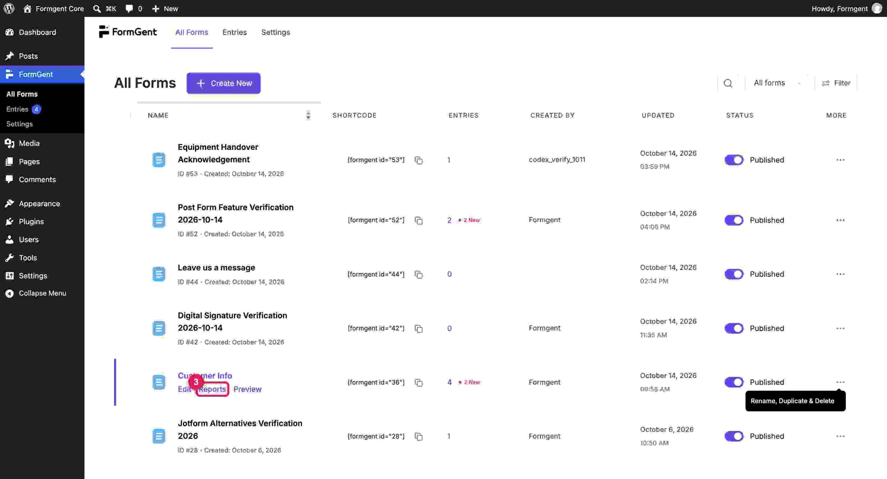This screenshot has height=479, width=887.
Task: Copy the Customer Info form shortcode
Action: coord(419,383)
